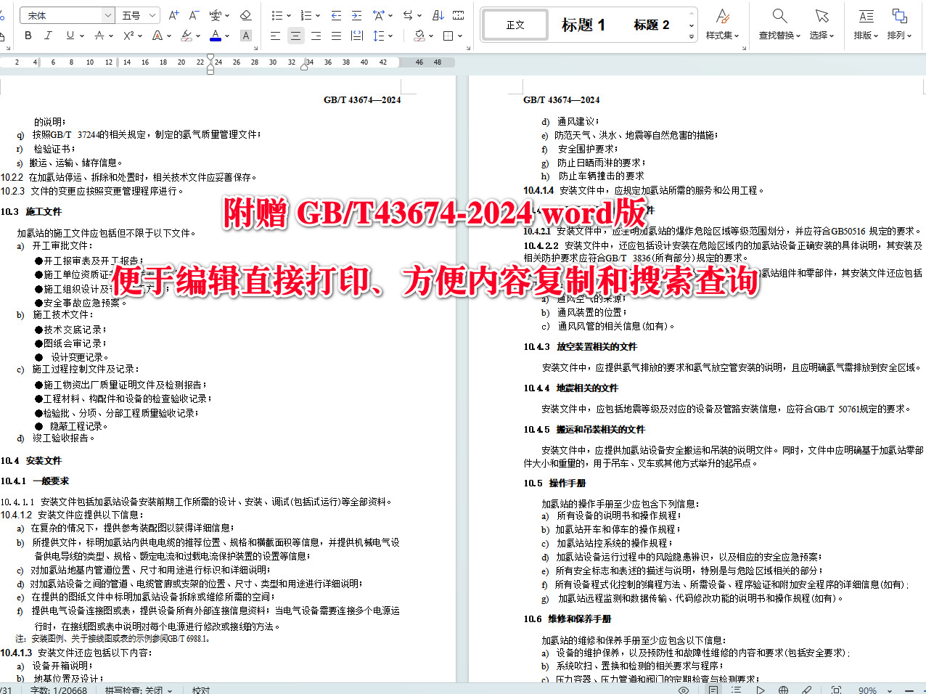
Task: Click the 10.6 维修和保养手册 heading
Action: click(x=568, y=619)
